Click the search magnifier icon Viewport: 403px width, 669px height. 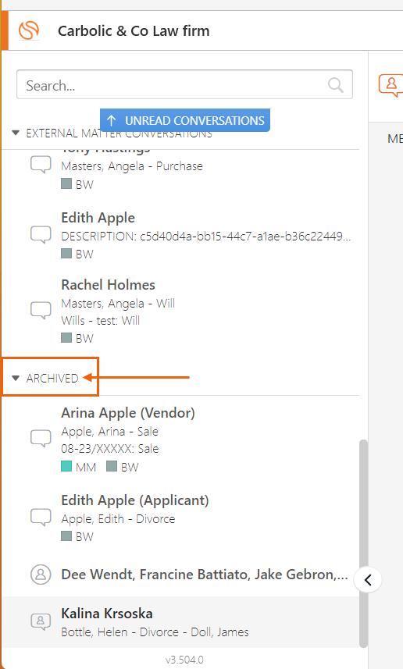click(x=336, y=85)
